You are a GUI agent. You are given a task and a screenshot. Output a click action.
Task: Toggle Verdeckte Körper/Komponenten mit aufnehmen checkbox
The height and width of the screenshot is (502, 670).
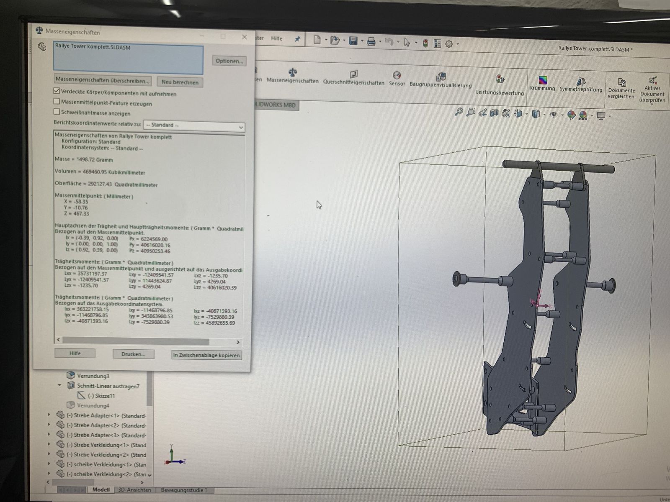[x=57, y=91]
